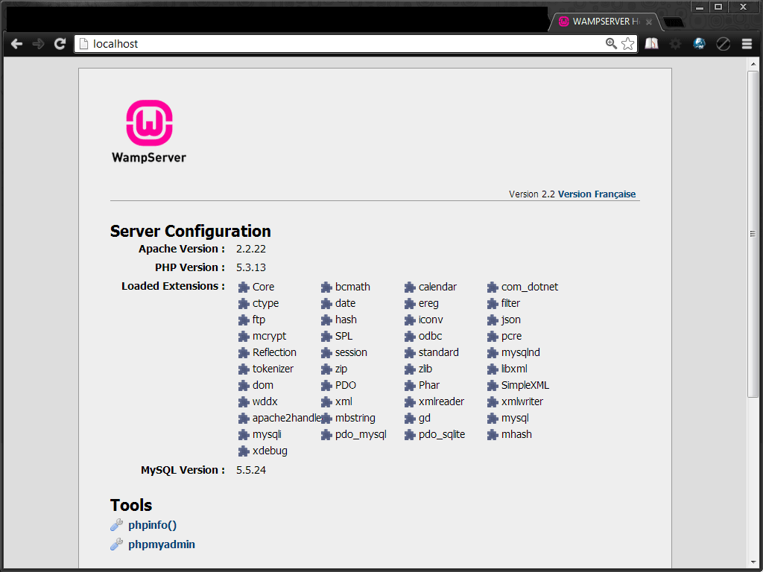Image resolution: width=763 pixels, height=572 pixels.
Task: Click the PHP version value 5.3.13
Action: [251, 267]
